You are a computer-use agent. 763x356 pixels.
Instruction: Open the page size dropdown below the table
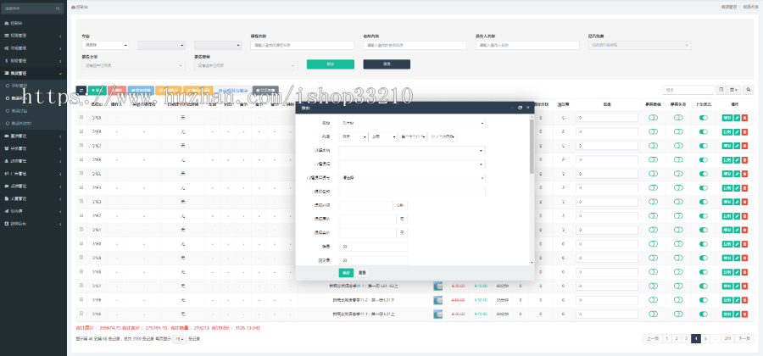pyautogui.click(x=179, y=338)
